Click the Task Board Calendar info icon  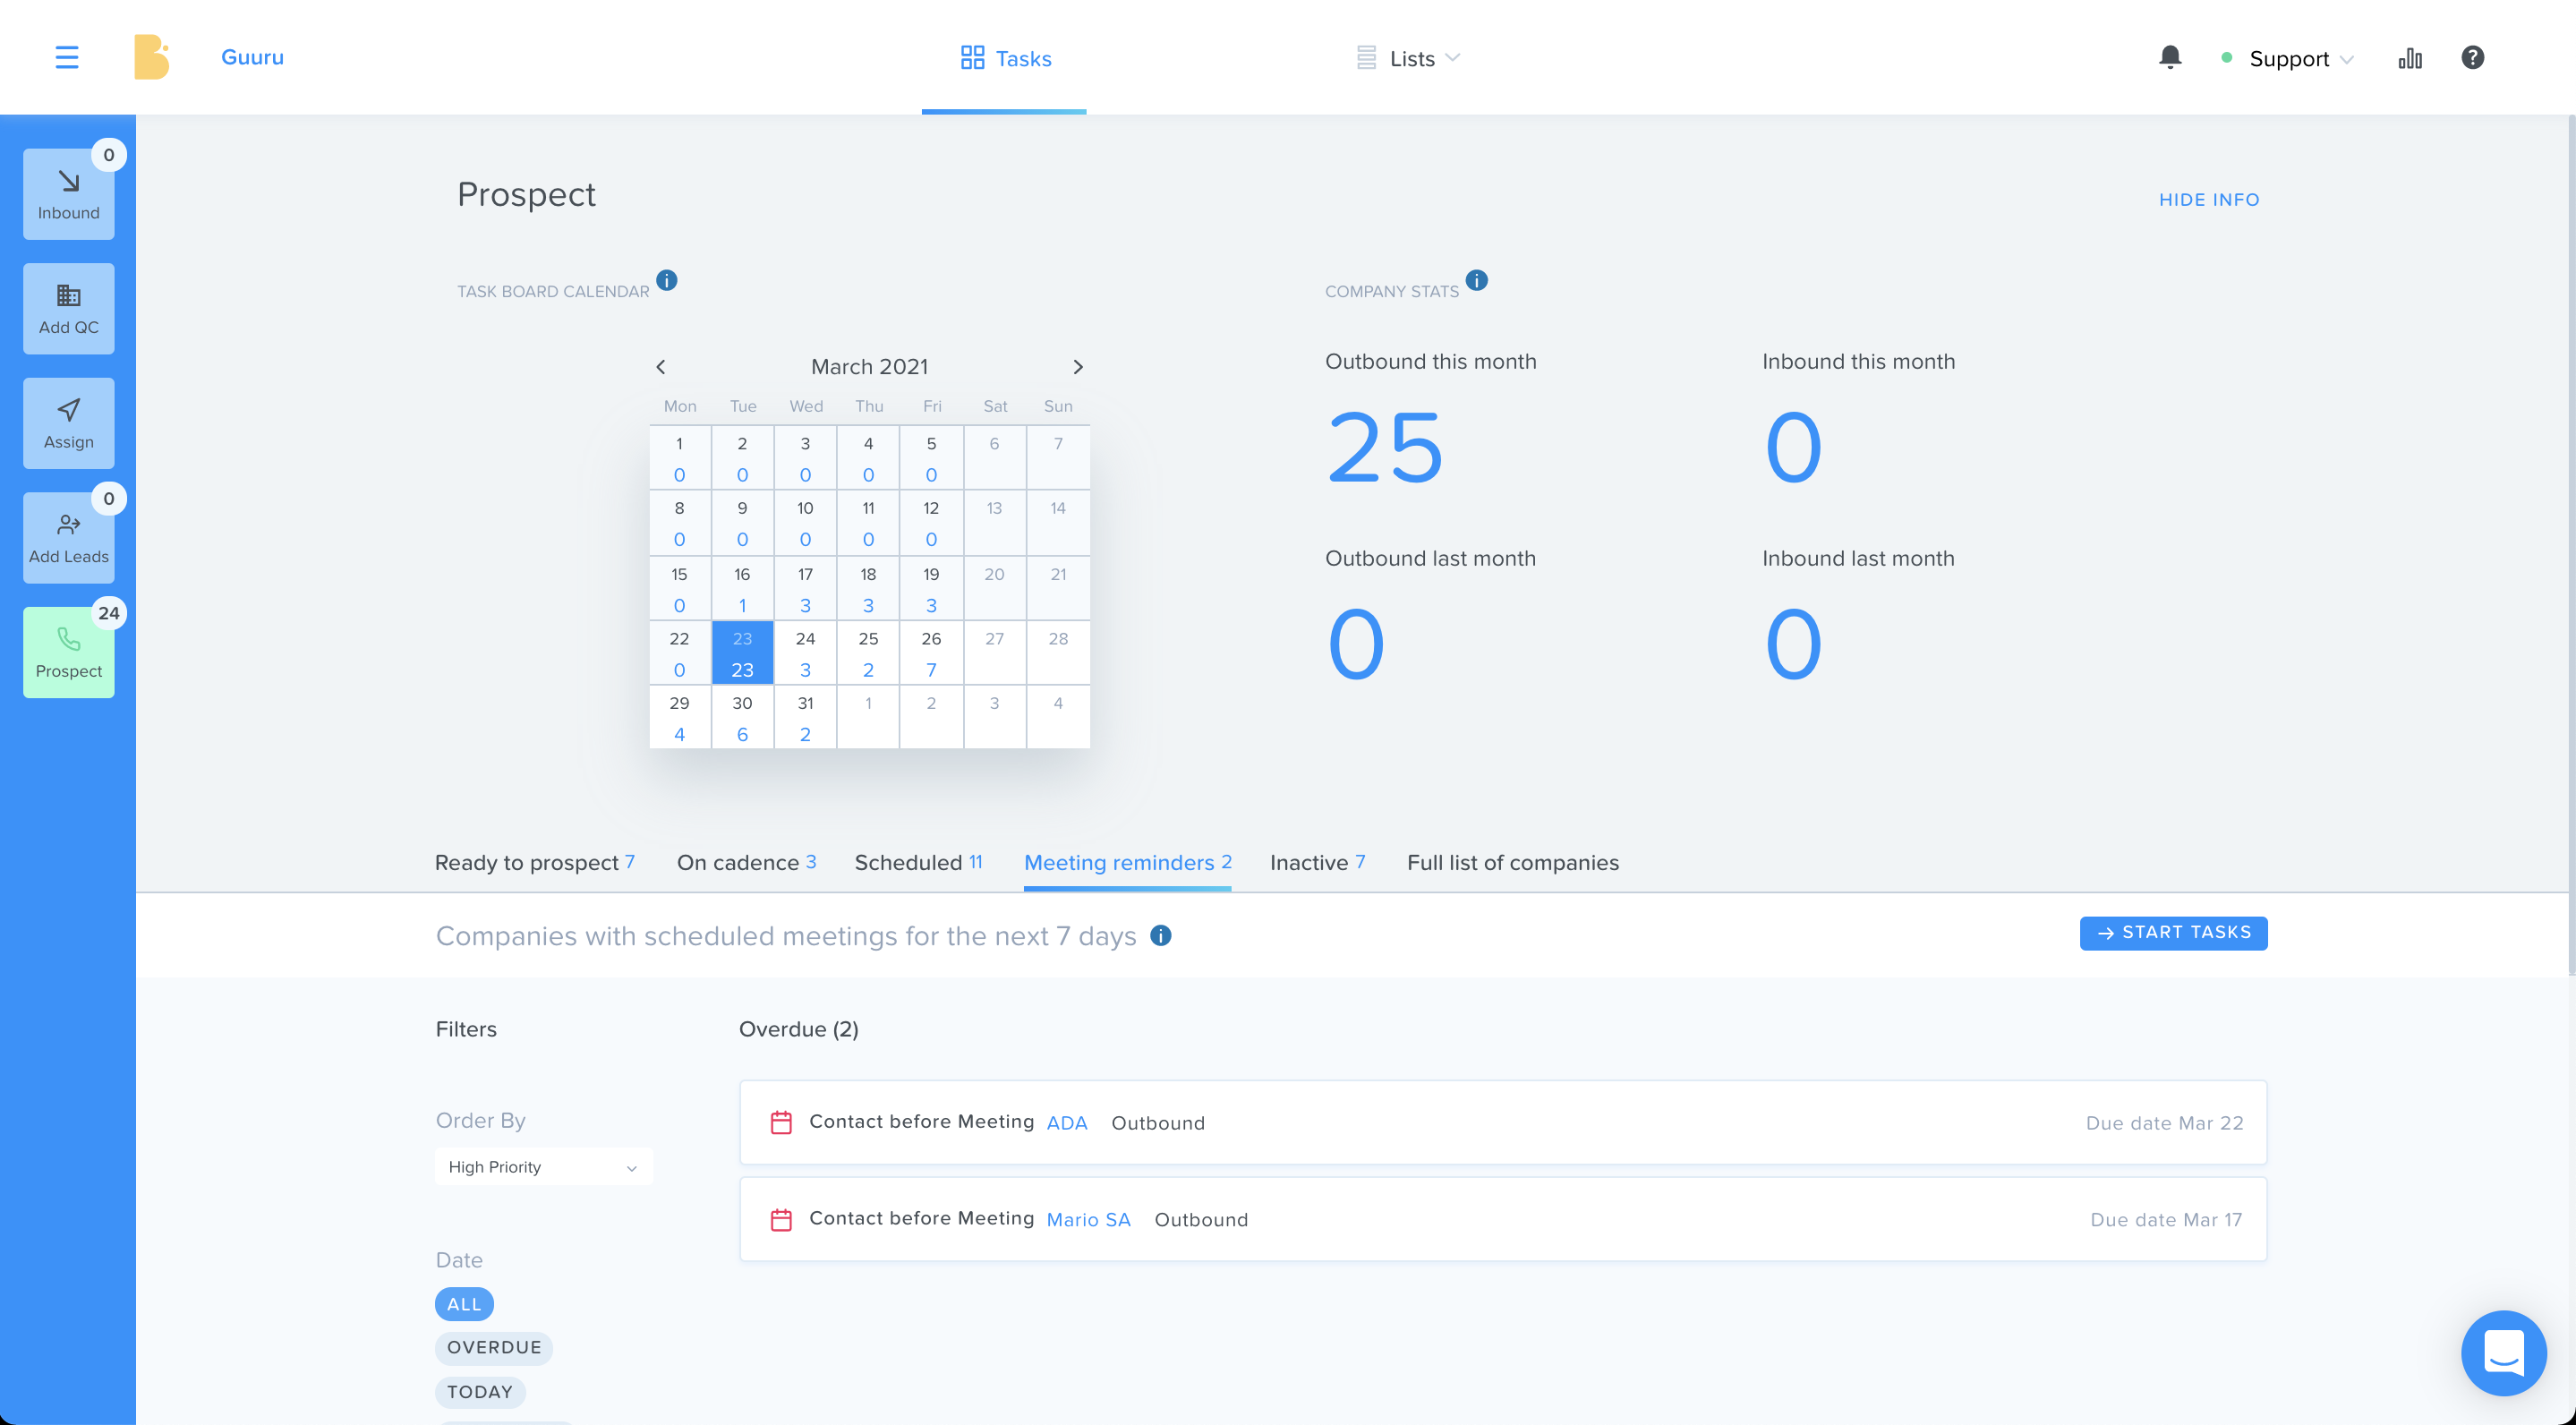tap(667, 280)
